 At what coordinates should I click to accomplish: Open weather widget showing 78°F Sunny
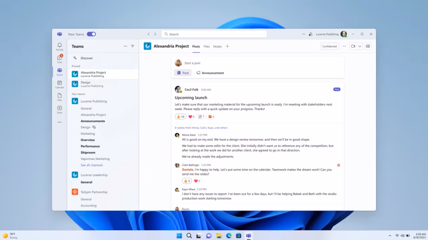pyautogui.click(x=10, y=236)
